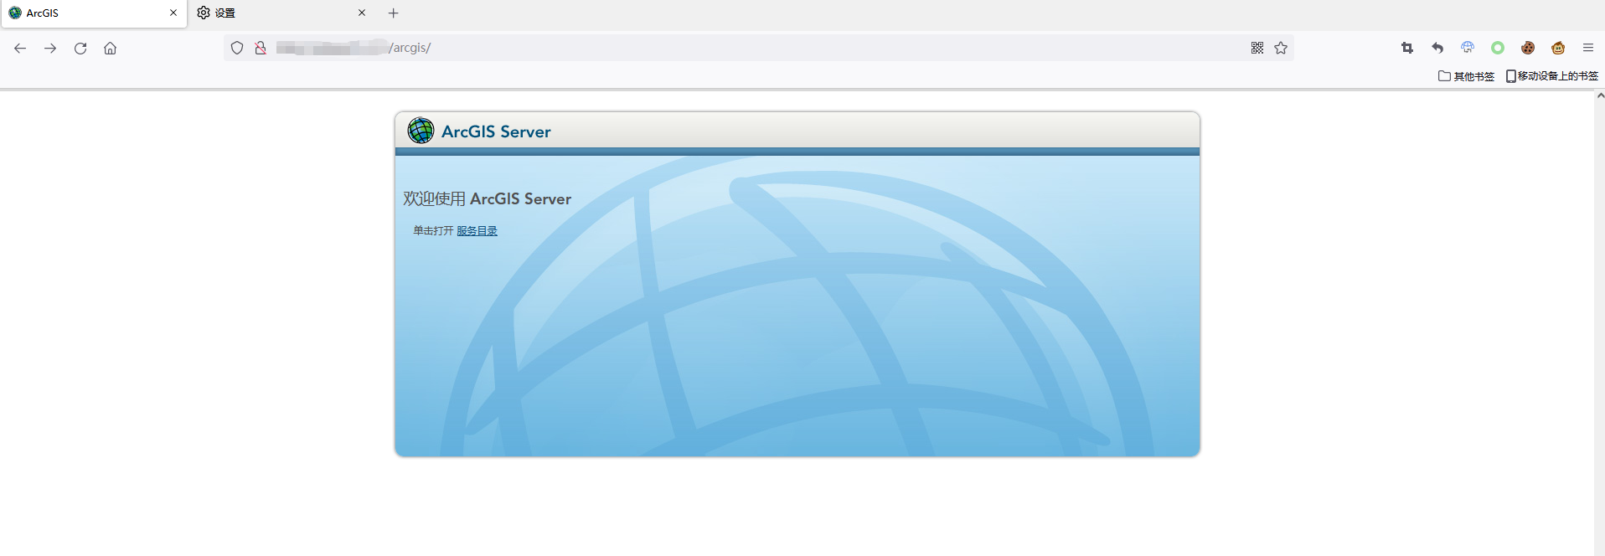Click the scrollbar up arrow
This screenshot has height=556, width=1605.
point(1600,95)
